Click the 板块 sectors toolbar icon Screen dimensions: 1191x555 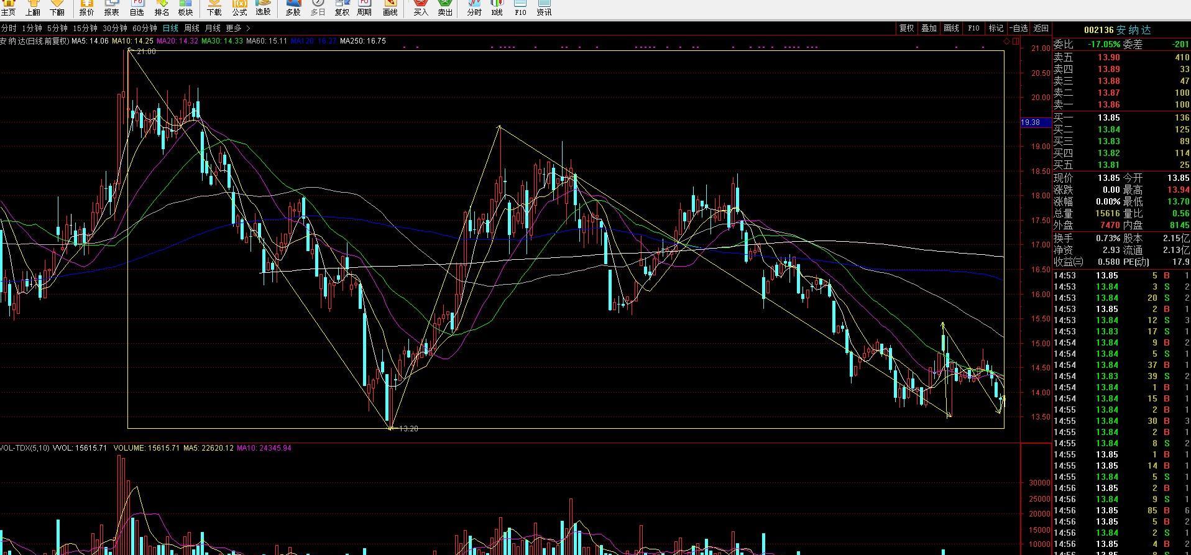[x=185, y=8]
